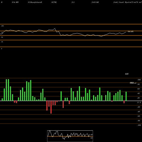The height and width of the screenshot is (142, 142).
Task: Click the MR axis label 60
Action: tap(139, 89)
